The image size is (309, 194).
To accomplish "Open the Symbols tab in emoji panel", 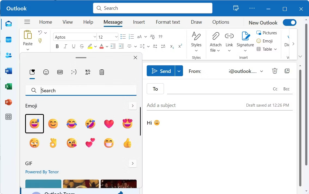I will (x=88, y=72).
